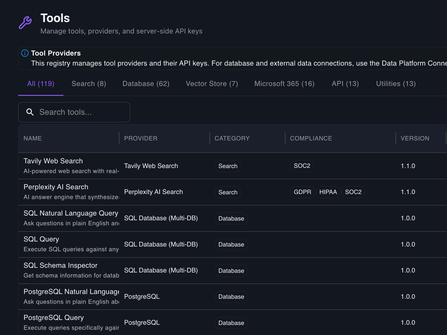The height and width of the screenshot is (335, 447).
Task: Open SQL Natural Language Query tool name
Action: [x=71, y=213]
